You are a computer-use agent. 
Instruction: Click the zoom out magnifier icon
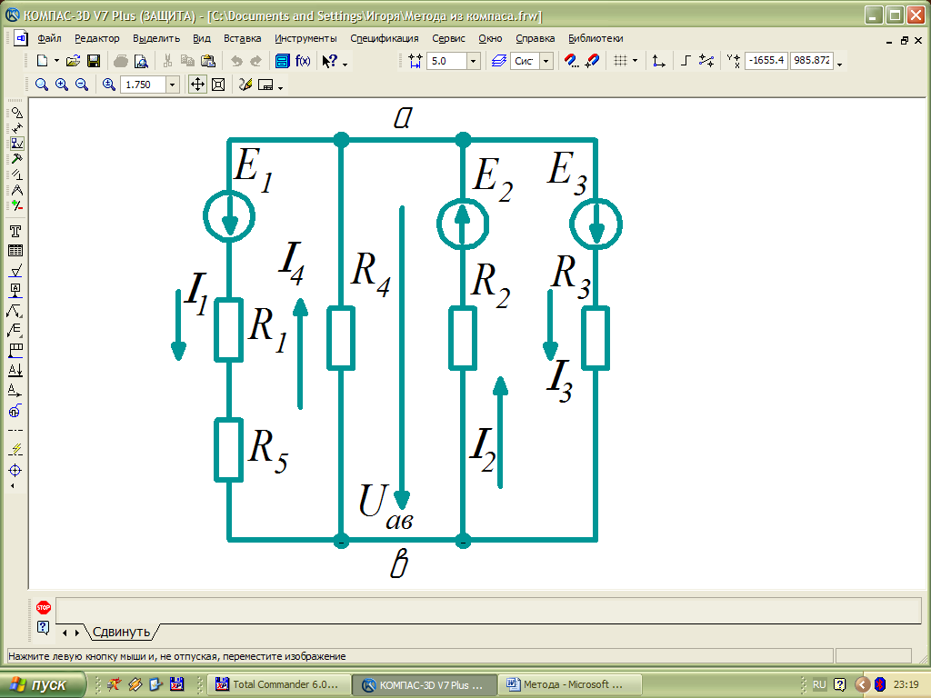[x=81, y=85]
